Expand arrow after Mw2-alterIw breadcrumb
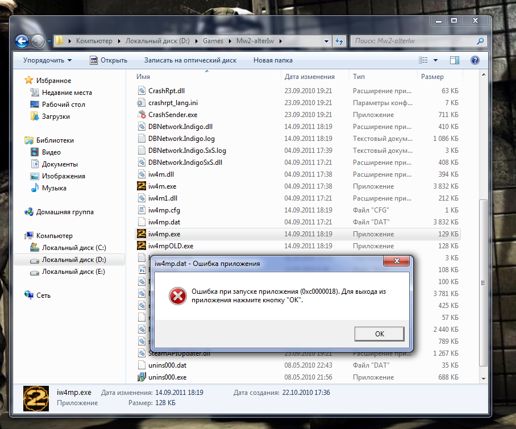516x429 pixels. pos(281,41)
